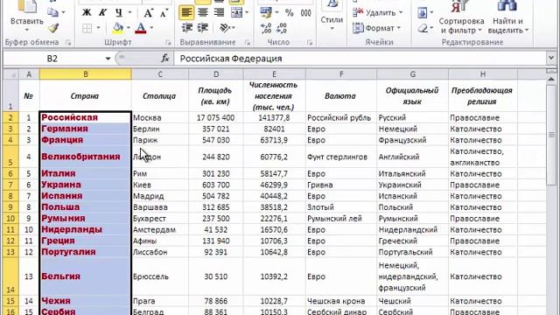Open the Сортировка и фильтр menu
This screenshot has width=560, height=315.
tap(461, 17)
